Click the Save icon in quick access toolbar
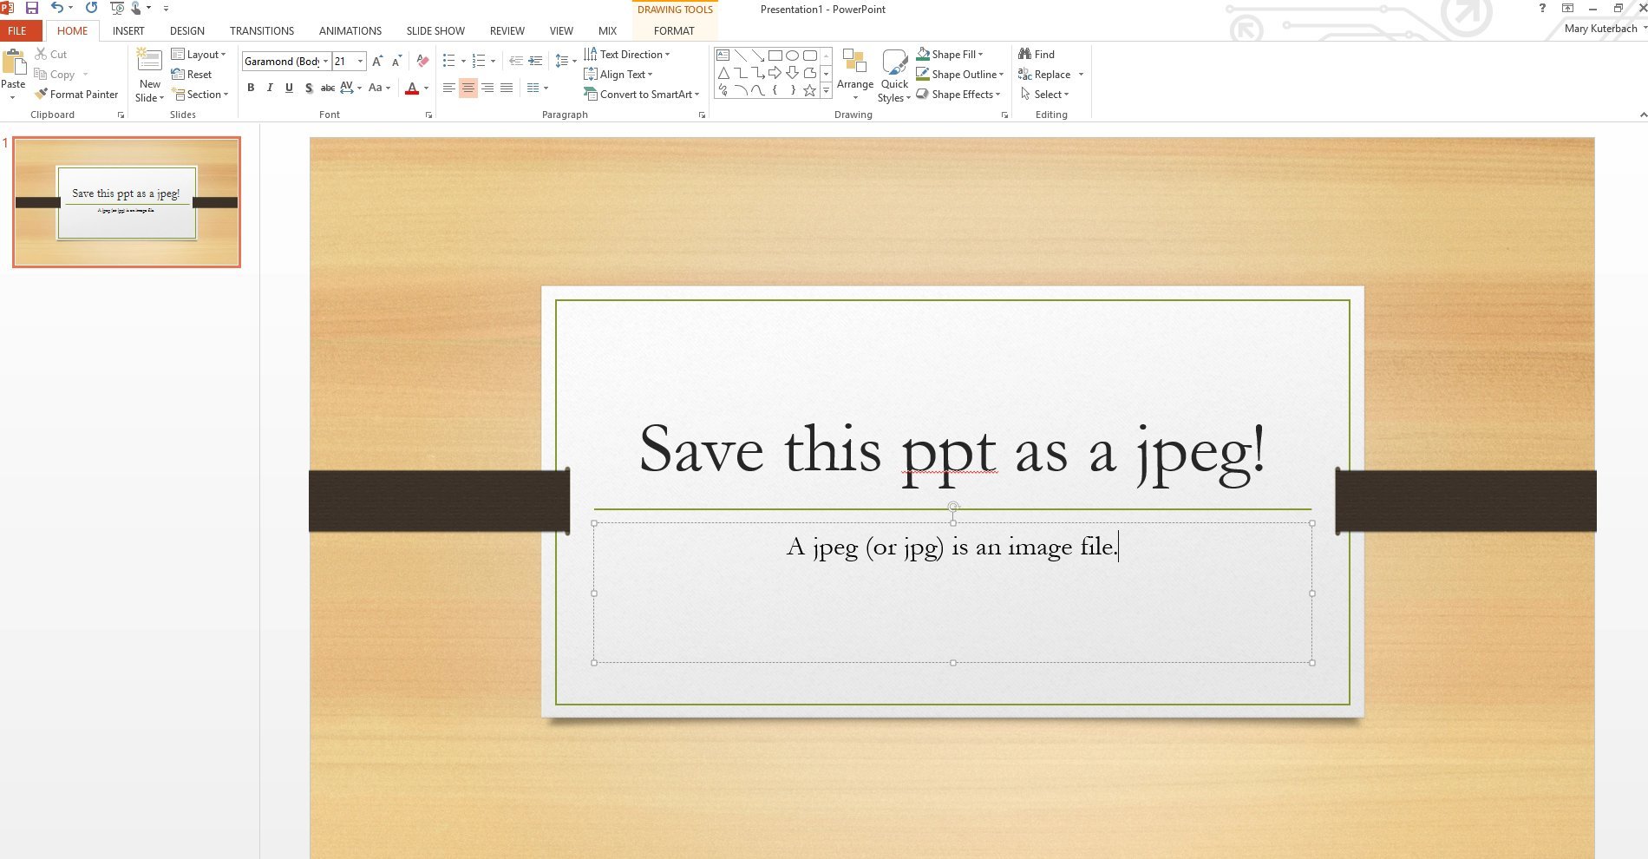The image size is (1648, 859). pyautogui.click(x=32, y=8)
